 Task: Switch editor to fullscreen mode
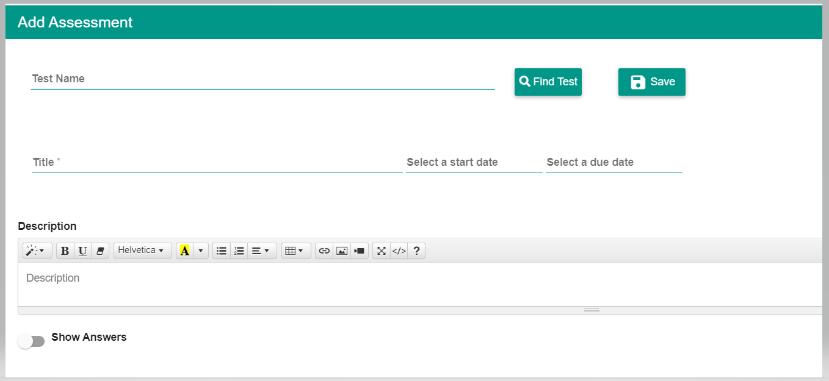(382, 251)
